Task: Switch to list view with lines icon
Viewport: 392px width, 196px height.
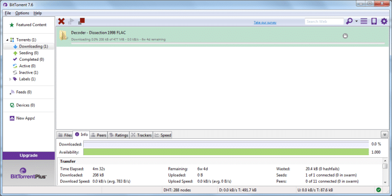Action: pos(364,21)
